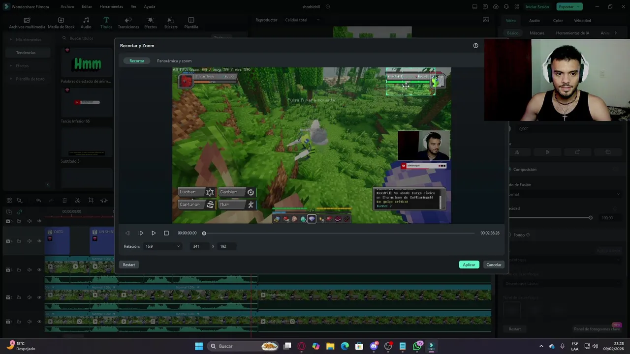Click the Máscara sub-tab
Viewport: 630px width, 354px height.
click(537, 33)
